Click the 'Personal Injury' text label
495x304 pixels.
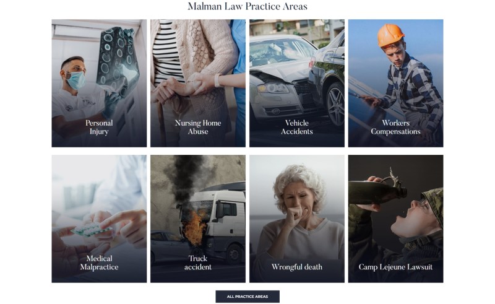click(99, 127)
